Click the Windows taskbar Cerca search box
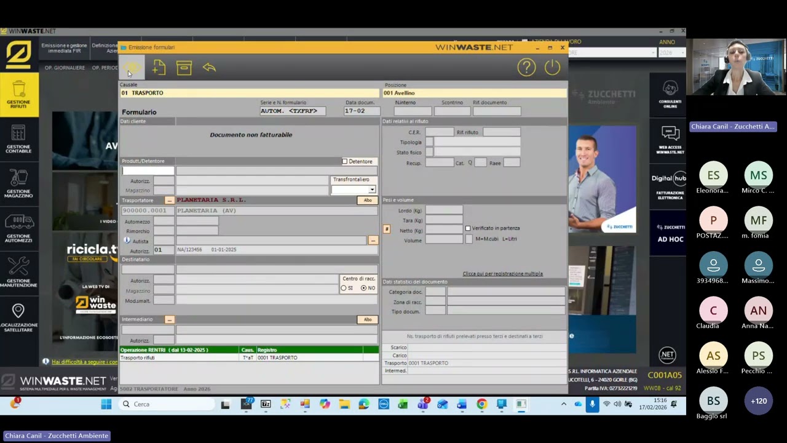This screenshot has width=787, height=443. [165, 404]
